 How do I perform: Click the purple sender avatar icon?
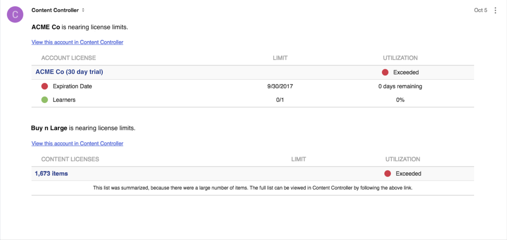15,14
